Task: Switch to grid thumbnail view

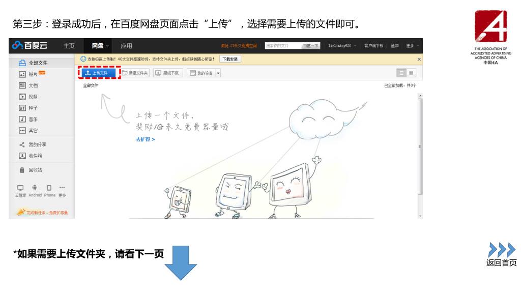Action: point(411,73)
